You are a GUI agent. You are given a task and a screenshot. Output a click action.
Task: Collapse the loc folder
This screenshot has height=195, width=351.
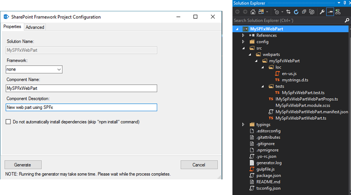coord(263,67)
